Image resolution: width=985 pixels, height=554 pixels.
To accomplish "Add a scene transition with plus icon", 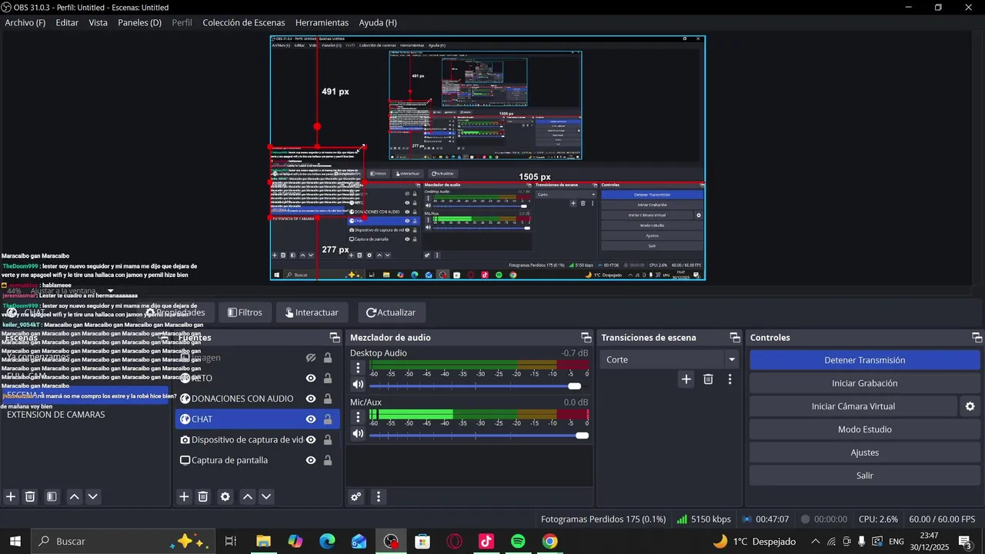I will [686, 379].
